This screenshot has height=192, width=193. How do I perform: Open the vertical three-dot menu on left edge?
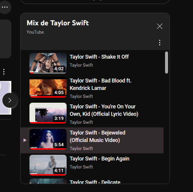[x=4, y=72]
